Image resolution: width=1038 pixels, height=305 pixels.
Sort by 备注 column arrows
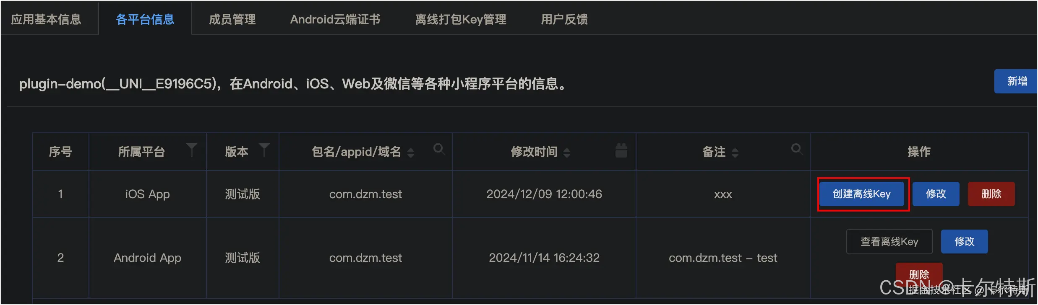click(735, 152)
